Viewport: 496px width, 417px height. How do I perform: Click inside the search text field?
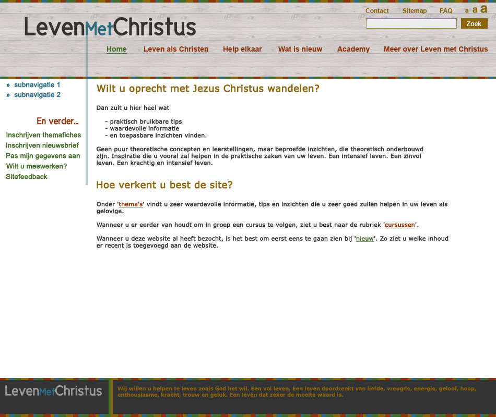coord(411,23)
